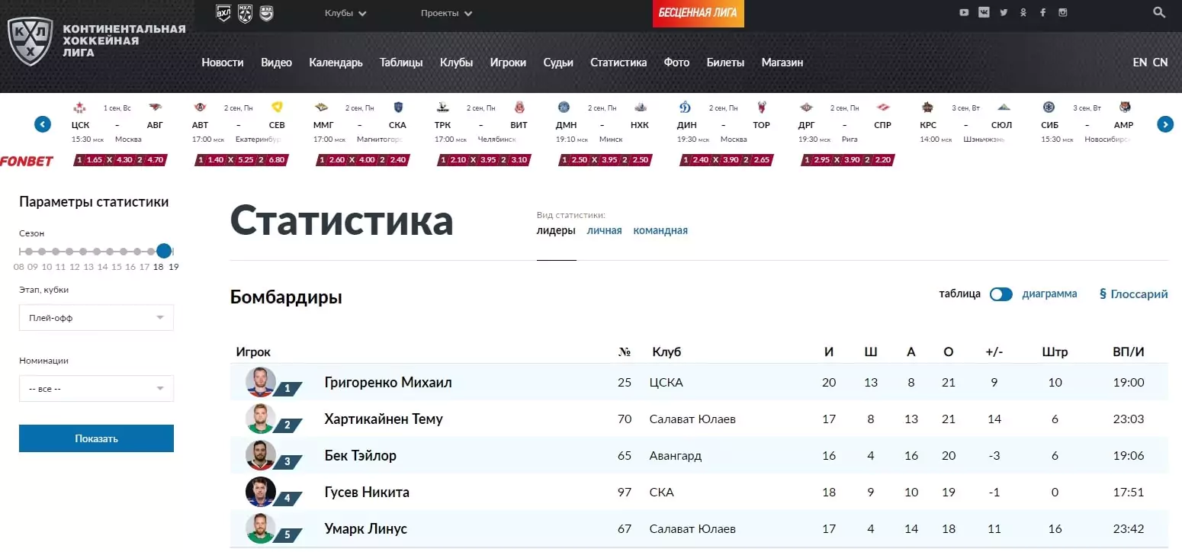Open Таблицы in main menu
Screen dimensions: 1182x552
pos(401,63)
